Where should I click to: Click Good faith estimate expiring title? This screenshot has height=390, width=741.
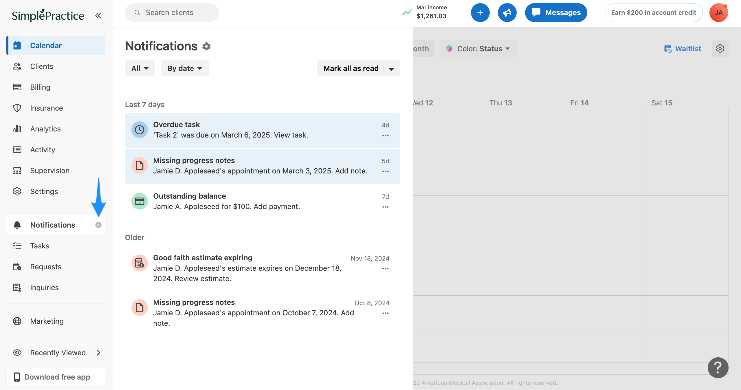203,258
